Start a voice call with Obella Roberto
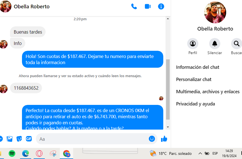242x159 pixels. (x=134, y=6)
